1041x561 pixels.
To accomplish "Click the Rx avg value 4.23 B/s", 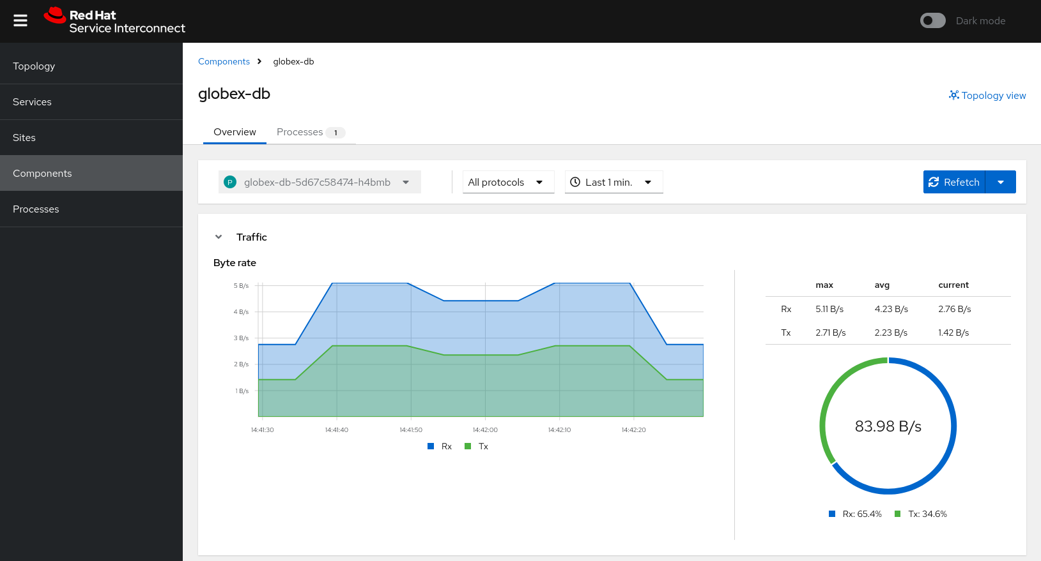I will pos(891,309).
